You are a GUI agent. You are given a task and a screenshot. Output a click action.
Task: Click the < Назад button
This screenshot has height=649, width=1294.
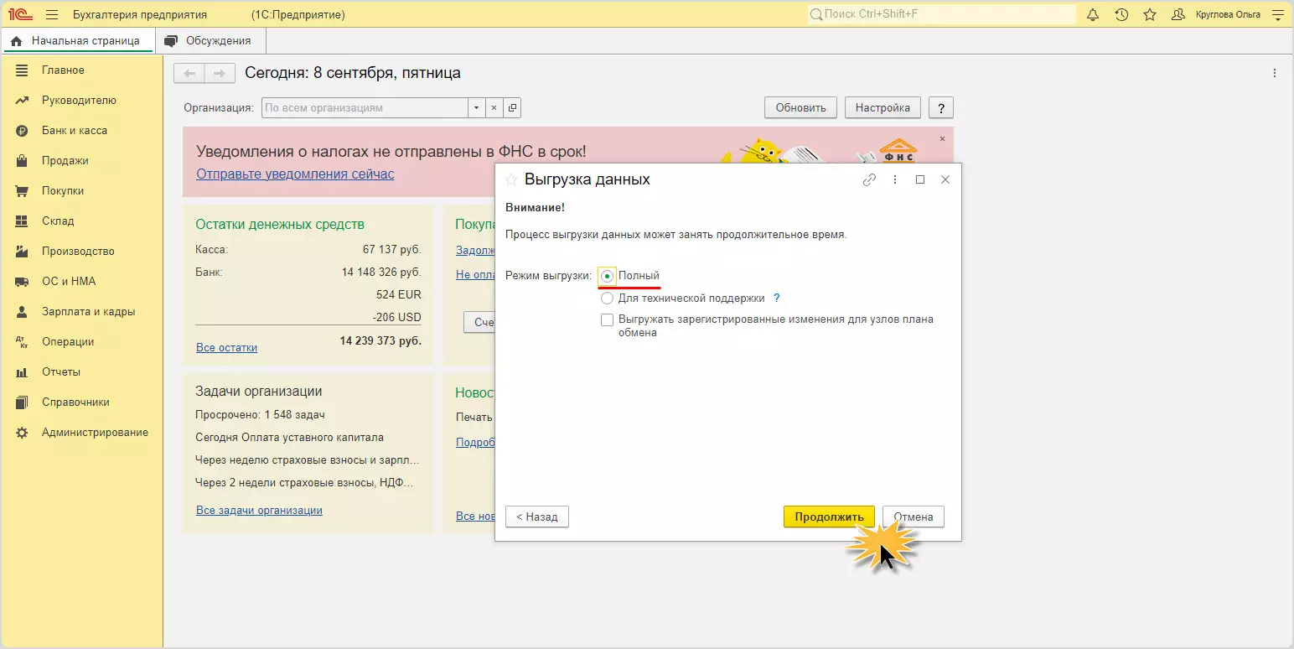(x=537, y=517)
